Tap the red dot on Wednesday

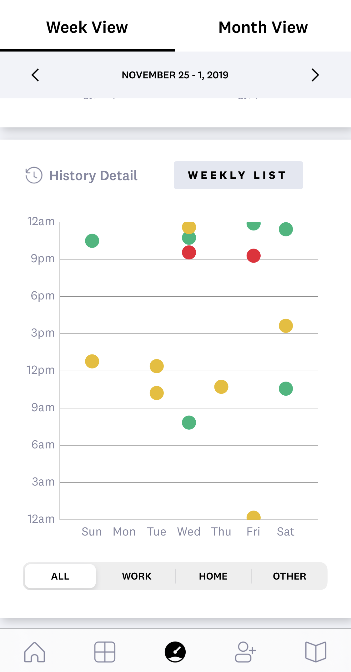pyautogui.click(x=189, y=252)
